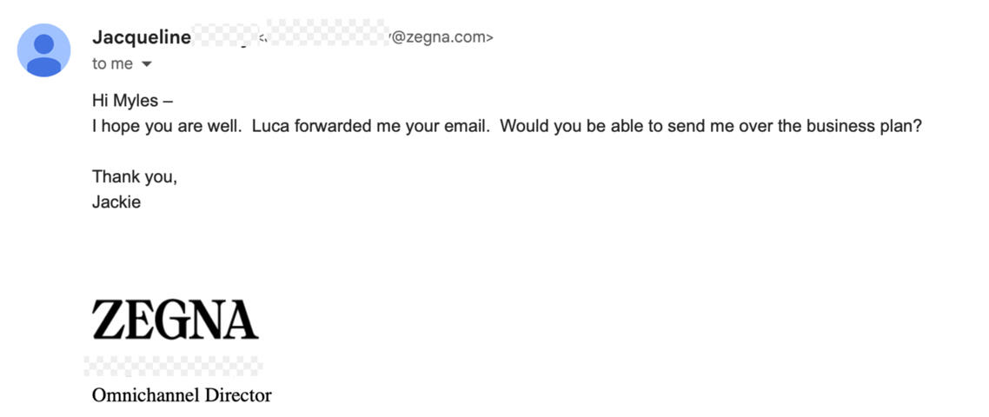Click the sender name Jacqueline
Screen dimensions: 989x417
point(141,37)
